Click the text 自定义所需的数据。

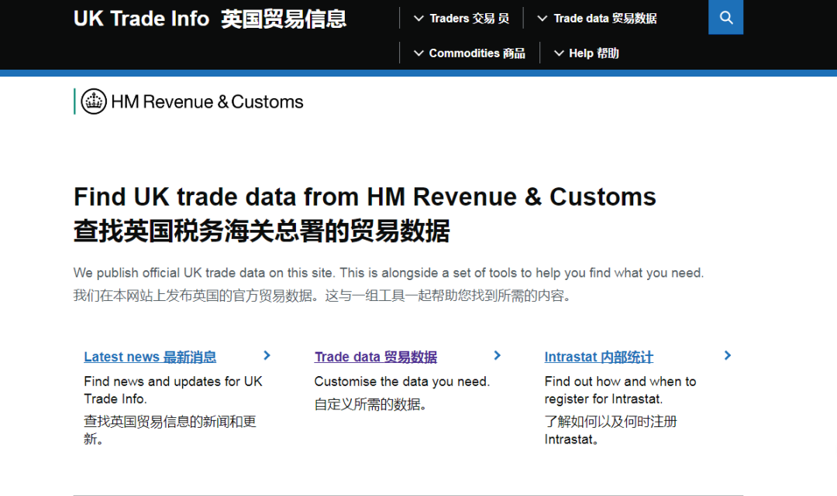[370, 405]
